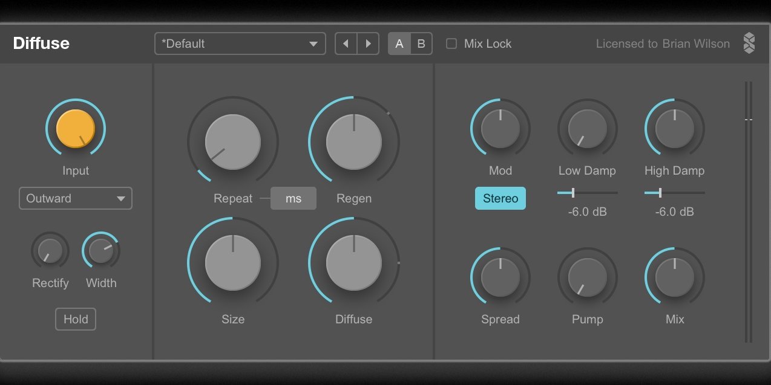
Task: Toggle the Stereo mod button
Action: (x=500, y=198)
